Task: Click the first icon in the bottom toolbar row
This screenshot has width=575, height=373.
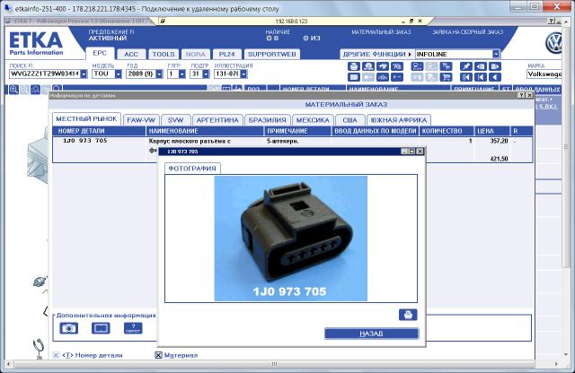Action: (x=353, y=77)
